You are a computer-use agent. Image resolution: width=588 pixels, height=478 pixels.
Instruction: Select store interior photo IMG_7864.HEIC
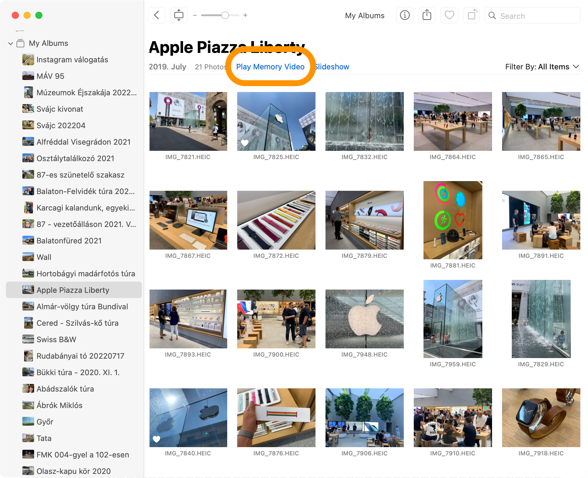pos(453,121)
